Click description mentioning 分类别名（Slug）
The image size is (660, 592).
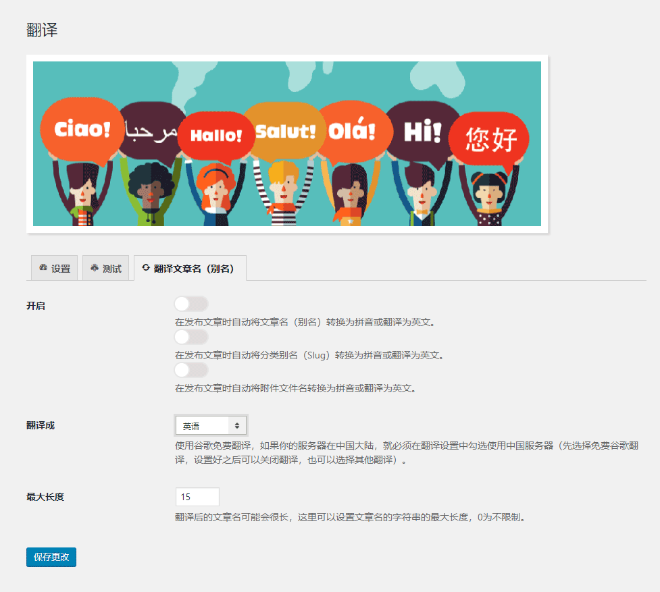click(309, 355)
